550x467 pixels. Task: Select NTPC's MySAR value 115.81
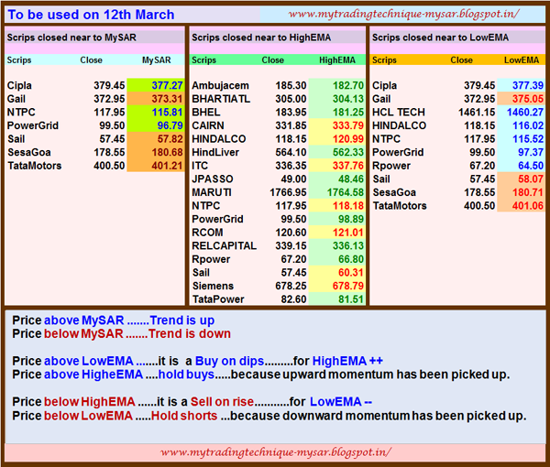[x=167, y=112]
